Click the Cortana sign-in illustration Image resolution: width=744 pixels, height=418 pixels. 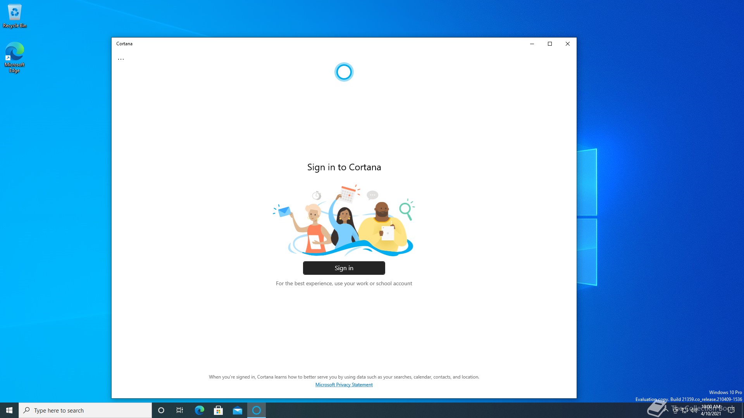344,220
